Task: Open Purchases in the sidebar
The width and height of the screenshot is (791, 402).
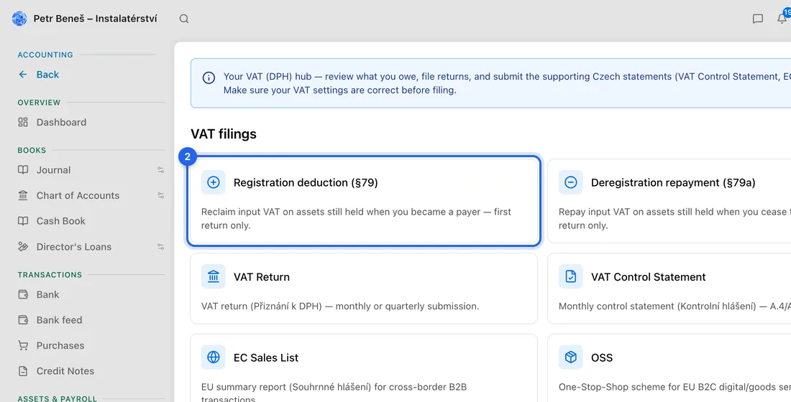Action: pyautogui.click(x=60, y=345)
